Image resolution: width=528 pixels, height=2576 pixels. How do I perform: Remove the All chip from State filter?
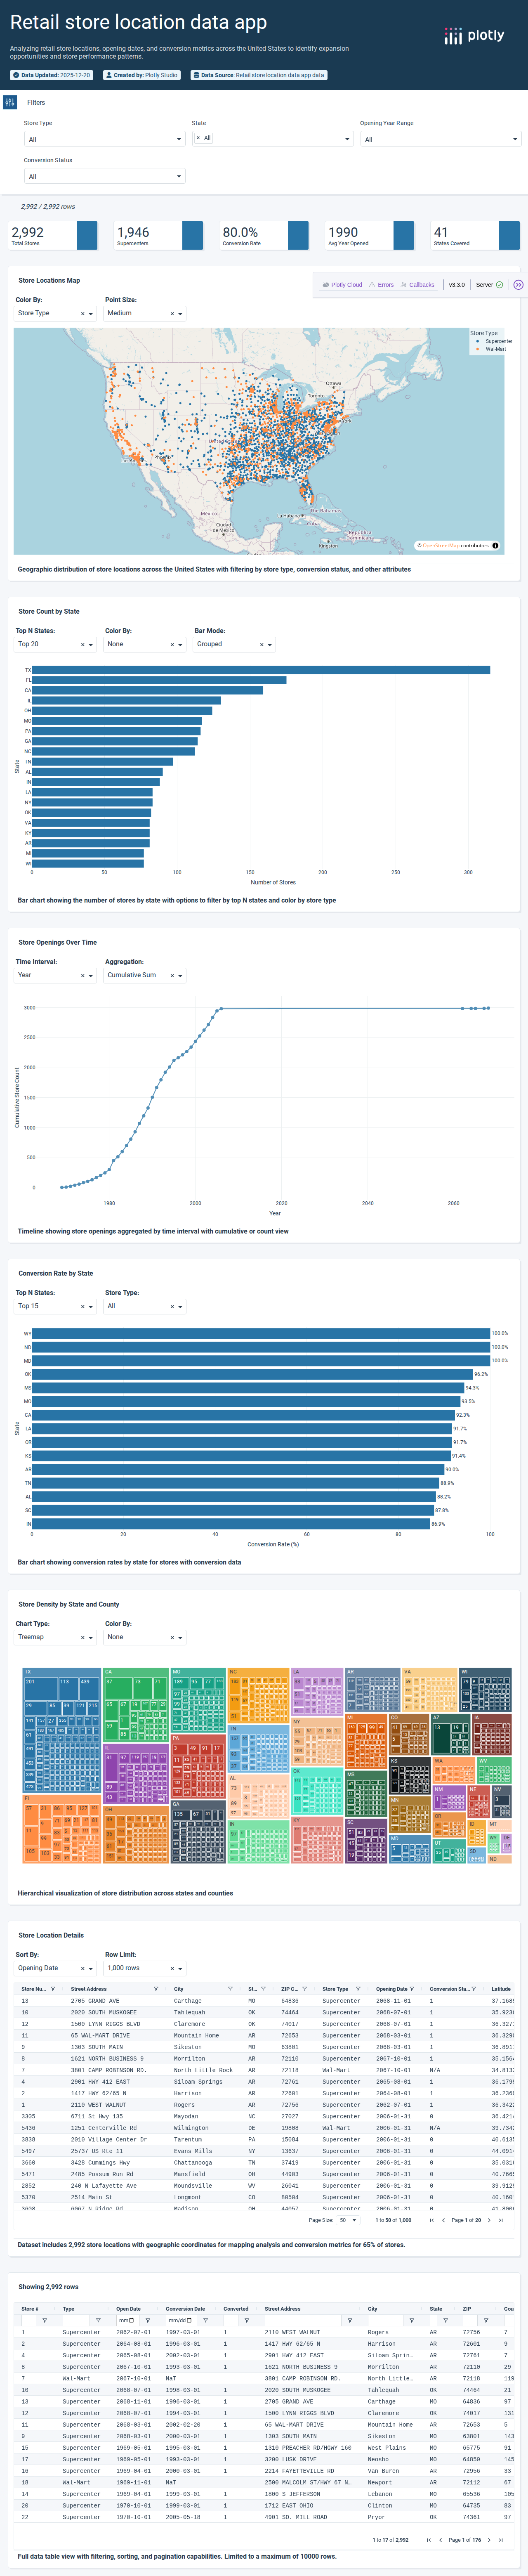point(198,138)
